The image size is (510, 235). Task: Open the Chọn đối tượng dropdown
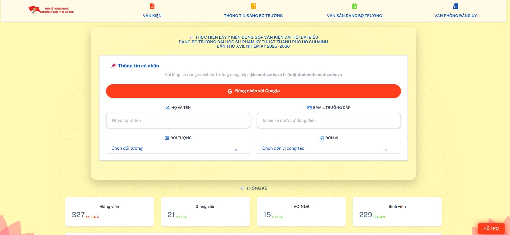point(178,148)
